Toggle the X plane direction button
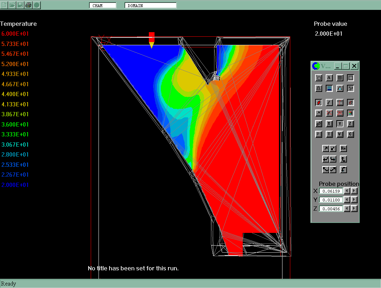Viewport: 381px width, 288px height. coord(329,124)
